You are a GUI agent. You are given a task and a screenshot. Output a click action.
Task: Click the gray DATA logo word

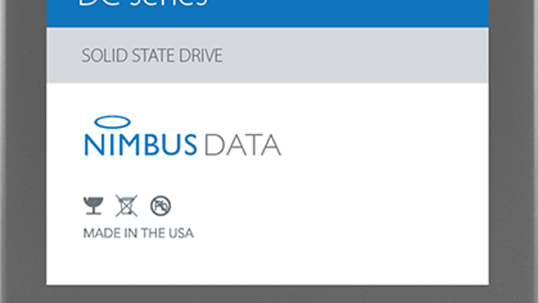(x=243, y=145)
